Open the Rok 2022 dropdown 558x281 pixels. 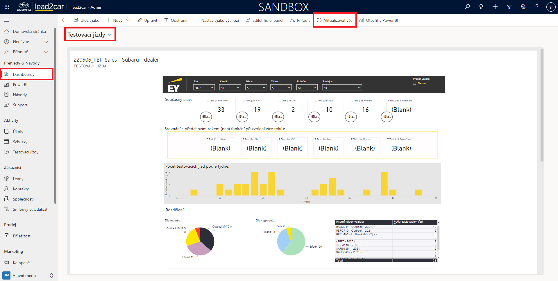point(204,87)
